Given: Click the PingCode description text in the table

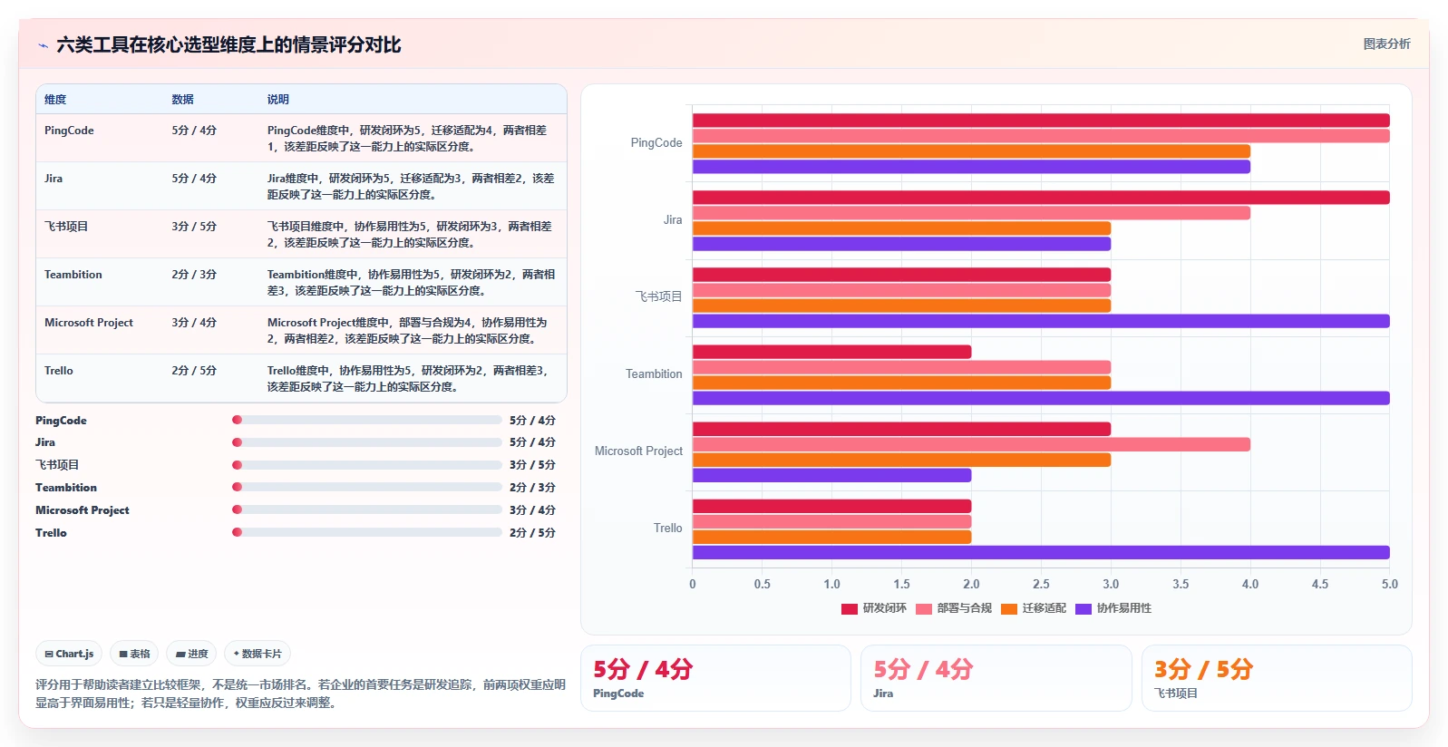Looking at the screenshot, I should click(407, 139).
